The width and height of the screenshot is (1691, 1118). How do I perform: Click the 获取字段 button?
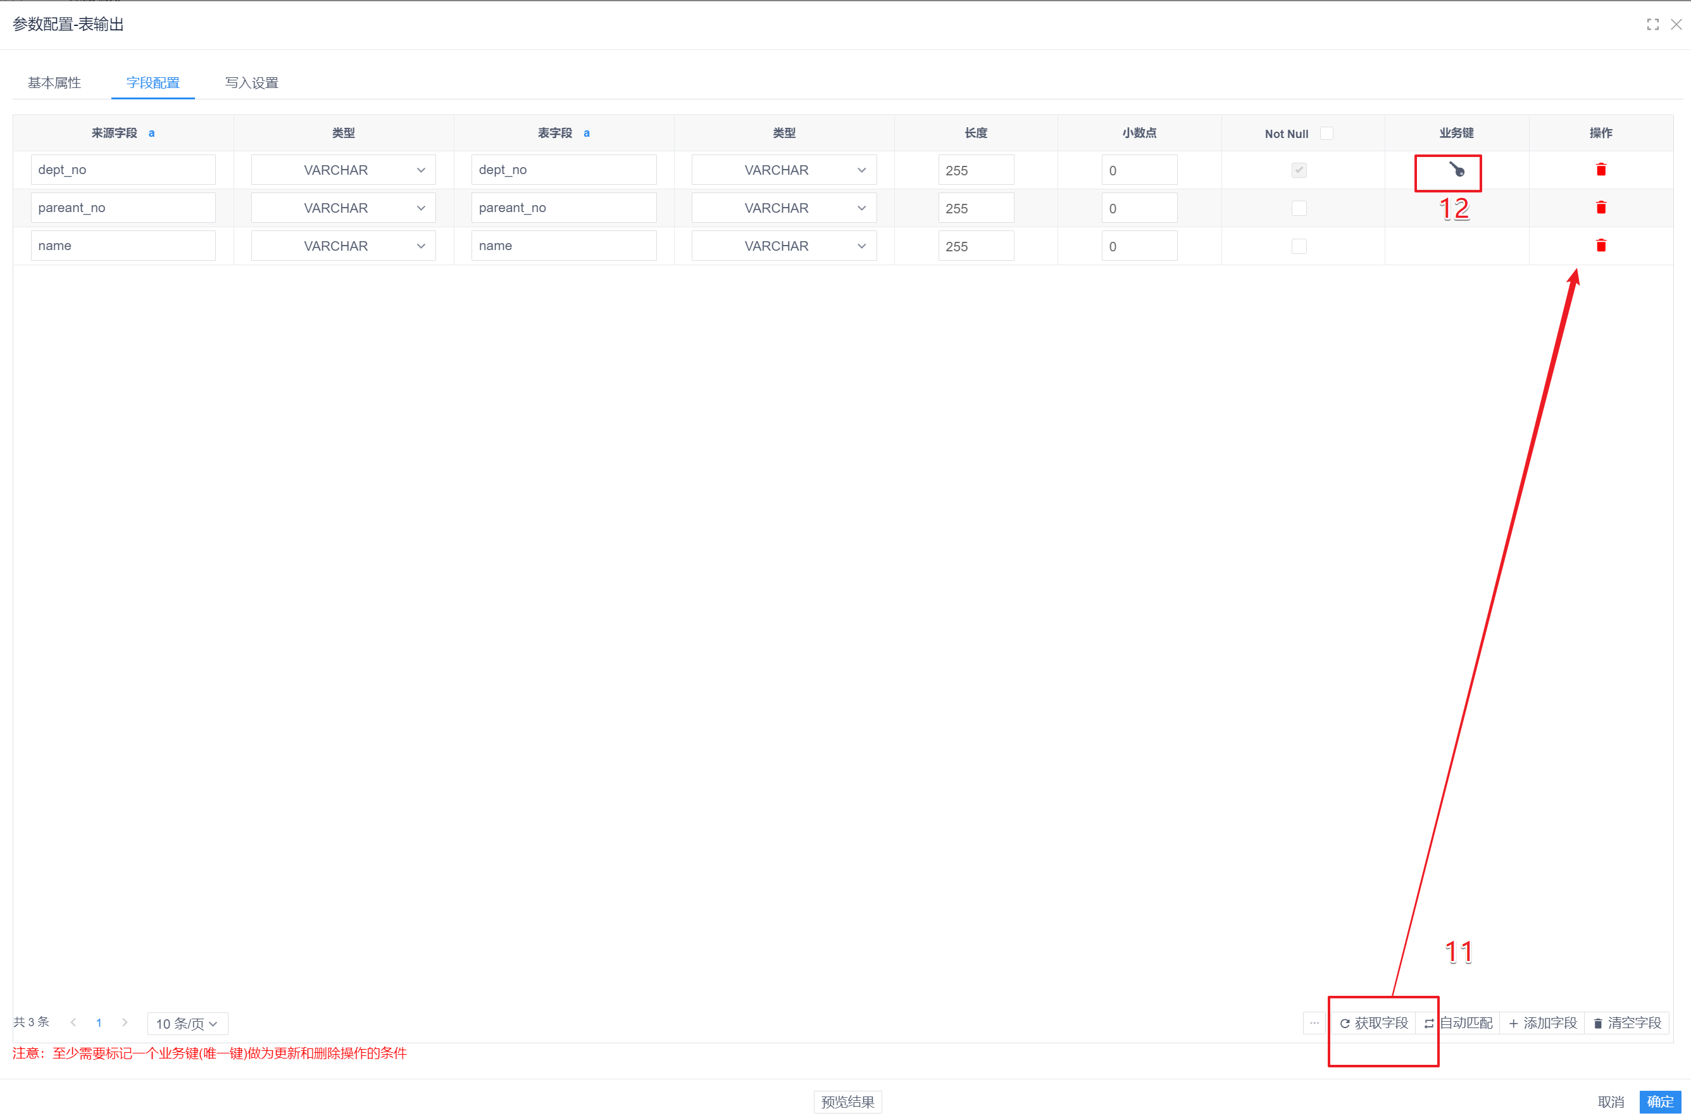click(1374, 1023)
